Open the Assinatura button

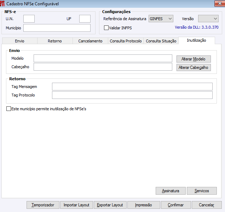pyautogui.click(x=171, y=191)
